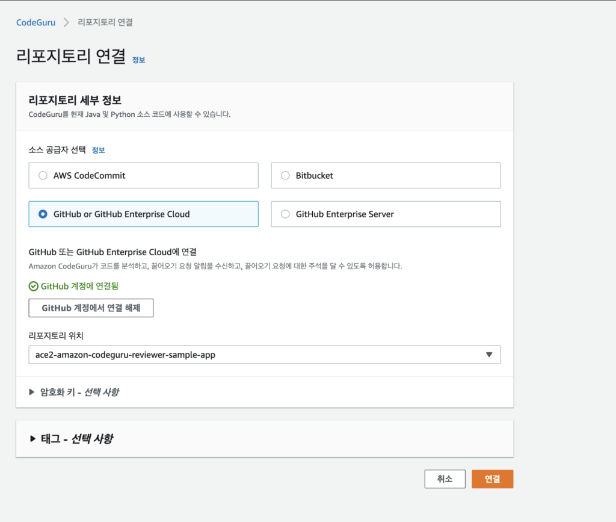Click the dropdown arrow in repository selector
The image size is (616, 522).
pos(489,355)
